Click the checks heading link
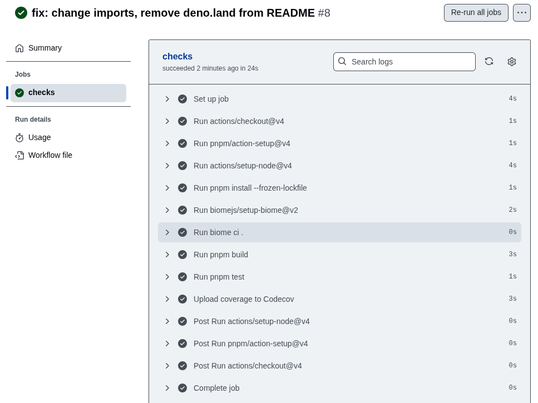Image resolution: width=538 pixels, height=403 pixels. click(177, 56)
